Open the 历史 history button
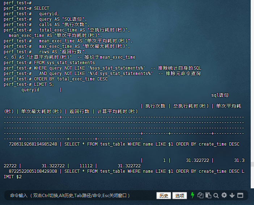This screenshot has height=205, width=254. (164, 196)
